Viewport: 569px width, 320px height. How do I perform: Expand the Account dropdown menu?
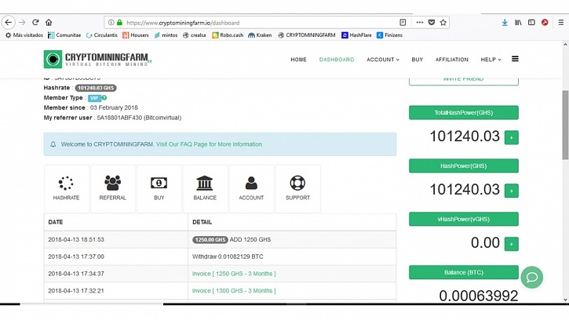click(x=382, y=60)
